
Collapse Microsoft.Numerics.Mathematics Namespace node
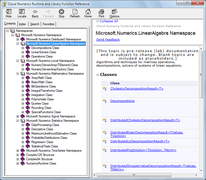click(x=18, y=73)
